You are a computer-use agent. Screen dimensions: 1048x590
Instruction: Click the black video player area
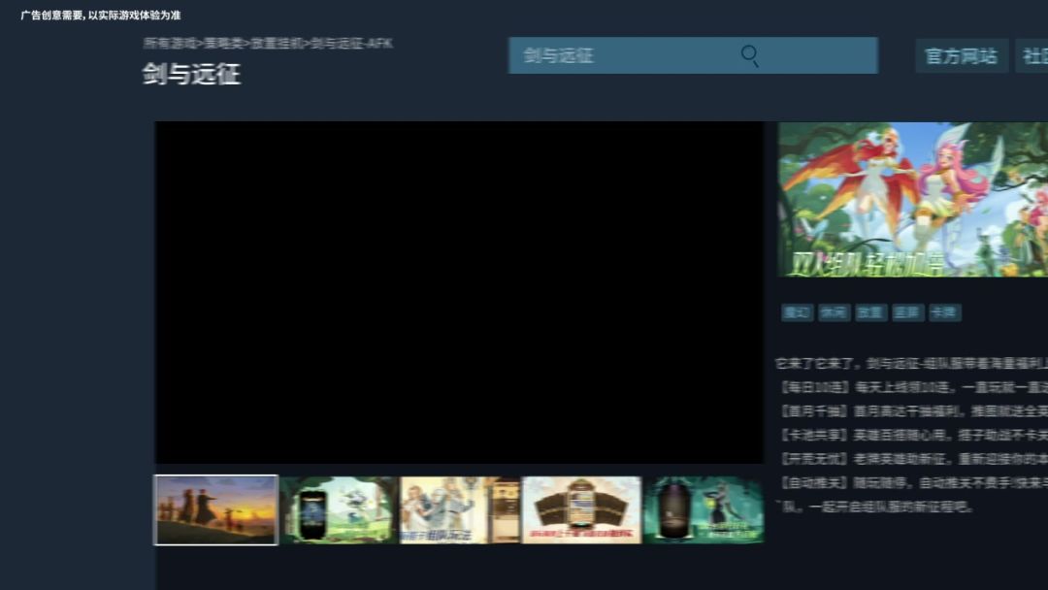point(459,292)
